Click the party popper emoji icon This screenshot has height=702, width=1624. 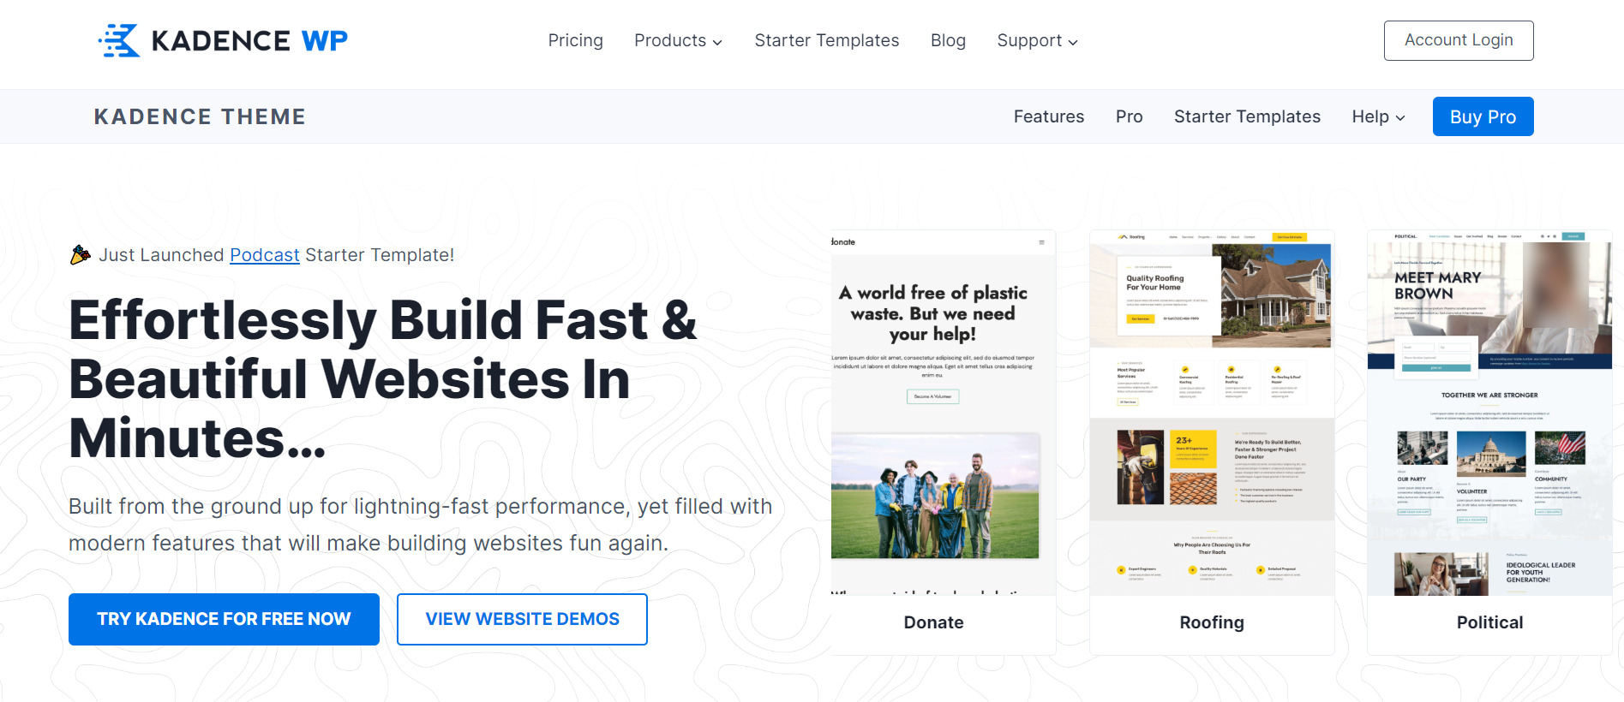point(80,255)
